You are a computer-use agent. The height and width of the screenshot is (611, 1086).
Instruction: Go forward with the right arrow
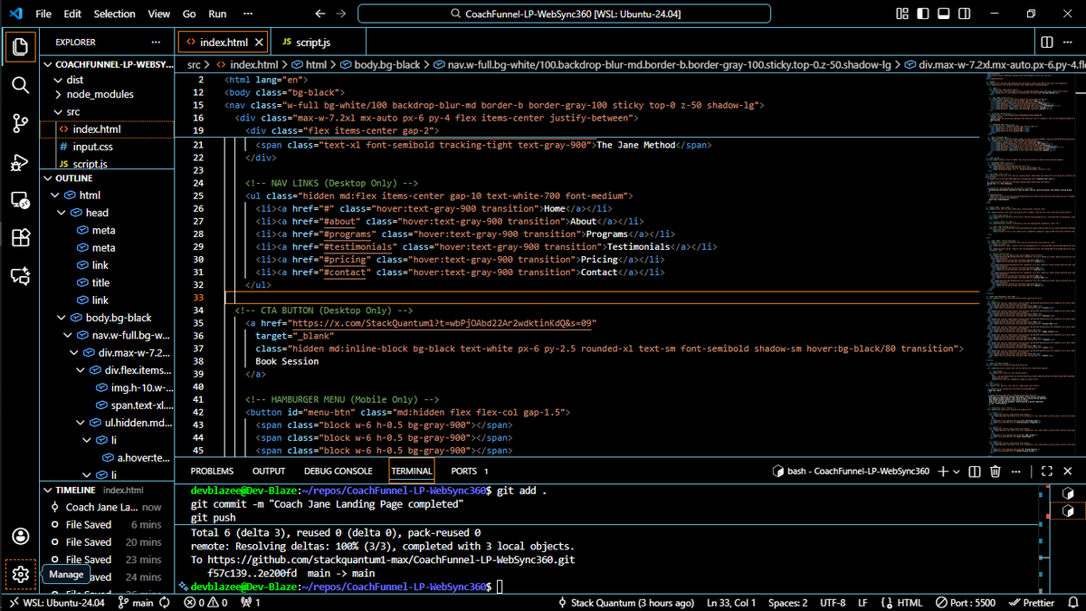(x=341, y=14)
